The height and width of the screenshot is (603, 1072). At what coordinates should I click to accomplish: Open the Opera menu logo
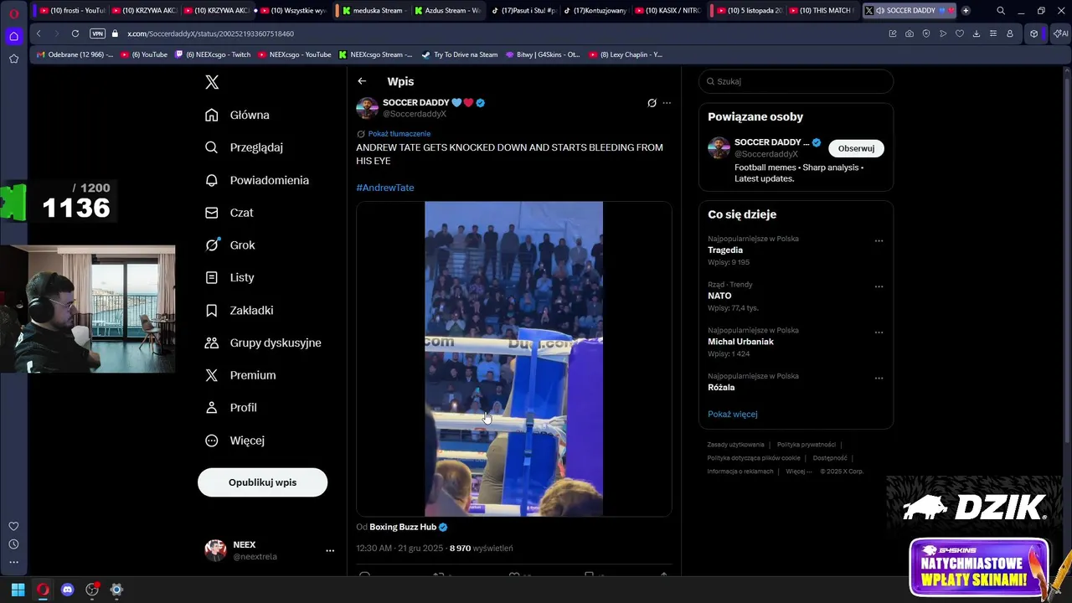(x=13, y=13)
